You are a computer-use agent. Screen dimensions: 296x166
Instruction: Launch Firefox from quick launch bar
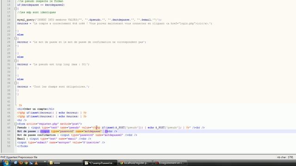point(21,163)
